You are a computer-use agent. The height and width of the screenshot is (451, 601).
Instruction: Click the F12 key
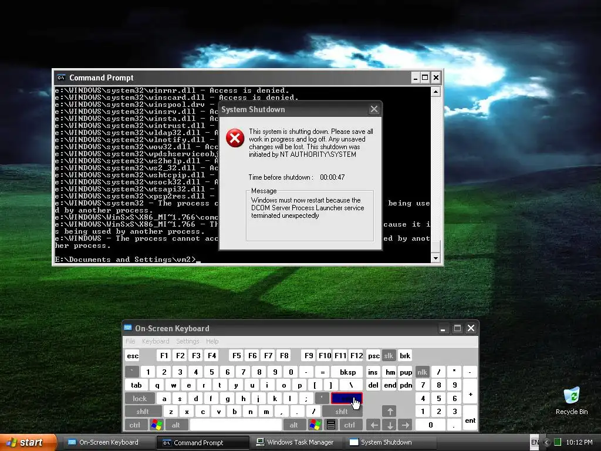point(356,355)
